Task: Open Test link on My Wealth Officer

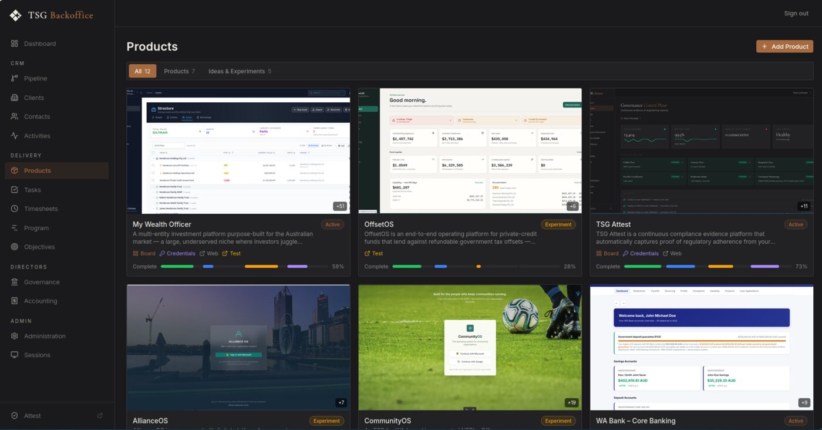Action: click(x=231, y=254)
